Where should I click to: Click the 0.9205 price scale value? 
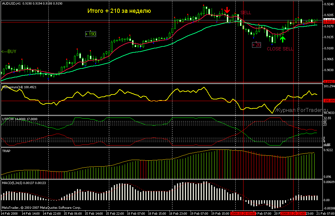click(x=329, y=15)
